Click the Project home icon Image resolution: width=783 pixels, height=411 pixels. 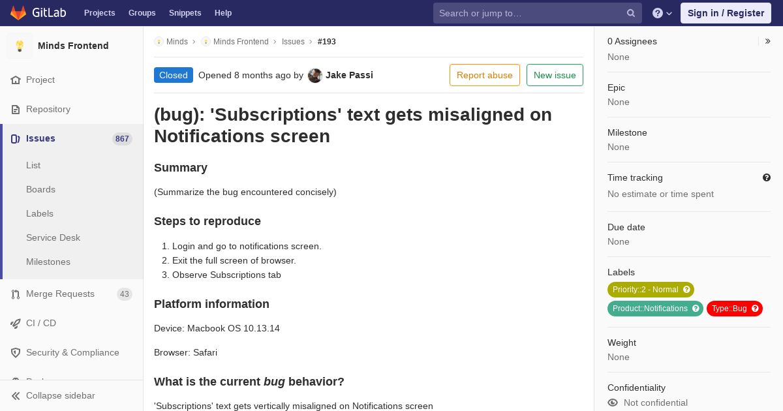(16, 80)
